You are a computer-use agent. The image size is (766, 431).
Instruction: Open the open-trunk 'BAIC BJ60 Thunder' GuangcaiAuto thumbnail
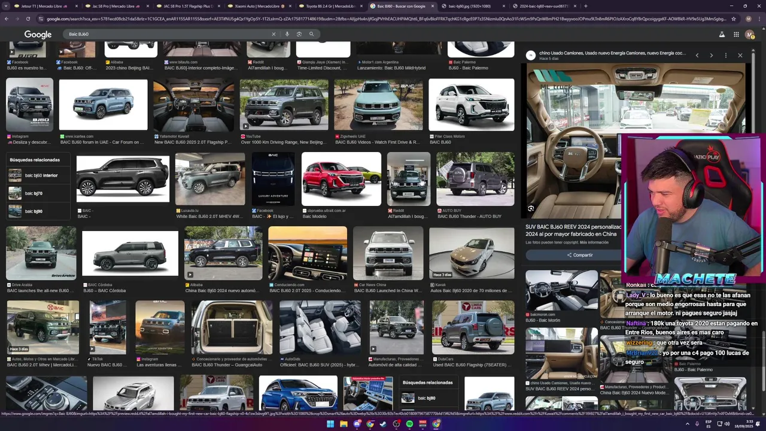coord(232,327)
